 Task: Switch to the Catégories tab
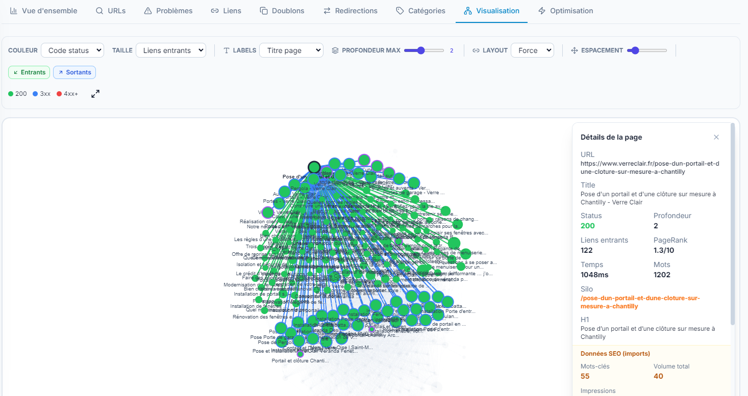[420, 10]
